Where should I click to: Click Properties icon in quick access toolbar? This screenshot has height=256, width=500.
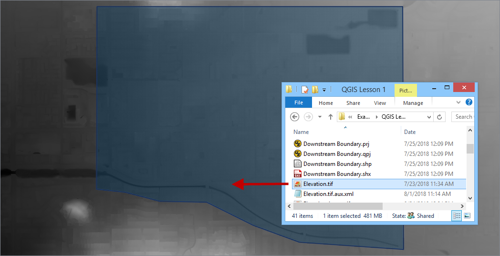pos(305,90)
